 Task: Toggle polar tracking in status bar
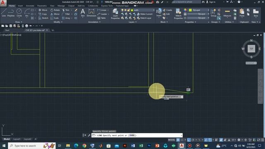pyautogui.click(x=193, y=140)
